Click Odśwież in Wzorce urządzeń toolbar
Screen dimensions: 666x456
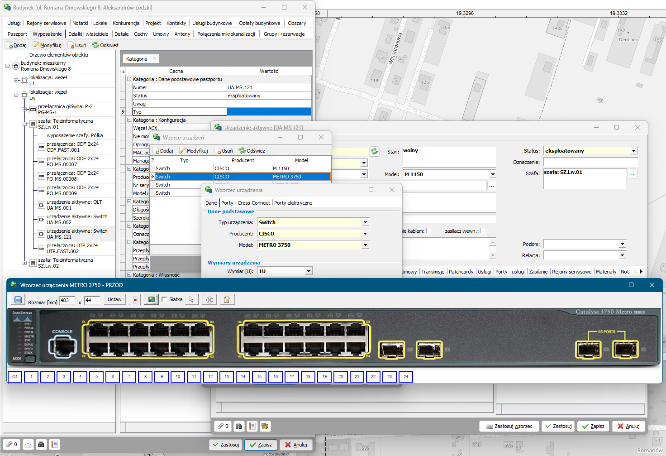click(x=252, y=151)
